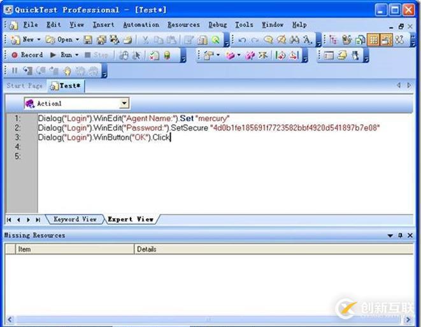
Task: Open the Missing Resources panel menu arrow
Action: pyautogui.click(x=390, y=235)
